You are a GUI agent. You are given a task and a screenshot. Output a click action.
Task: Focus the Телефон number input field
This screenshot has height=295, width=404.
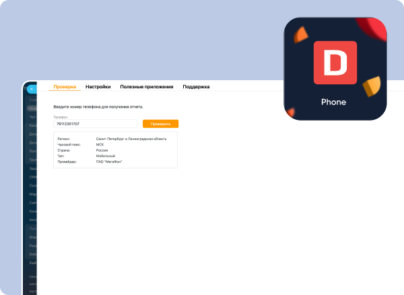tap(95, 124)
